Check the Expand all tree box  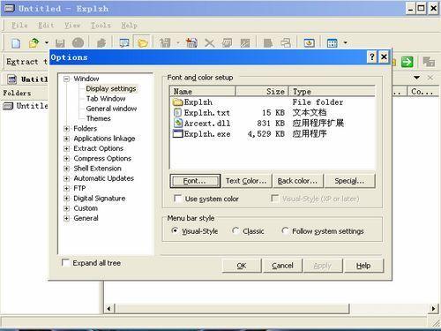pos(65,262)
